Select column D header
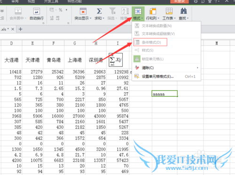The height and width of the screenshot is (175, 235). click(12, 43)
